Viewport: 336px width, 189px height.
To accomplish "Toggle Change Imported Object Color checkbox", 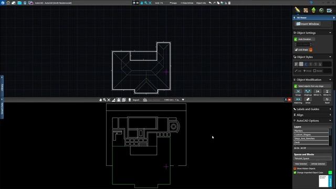I will (x=295, y=173).
